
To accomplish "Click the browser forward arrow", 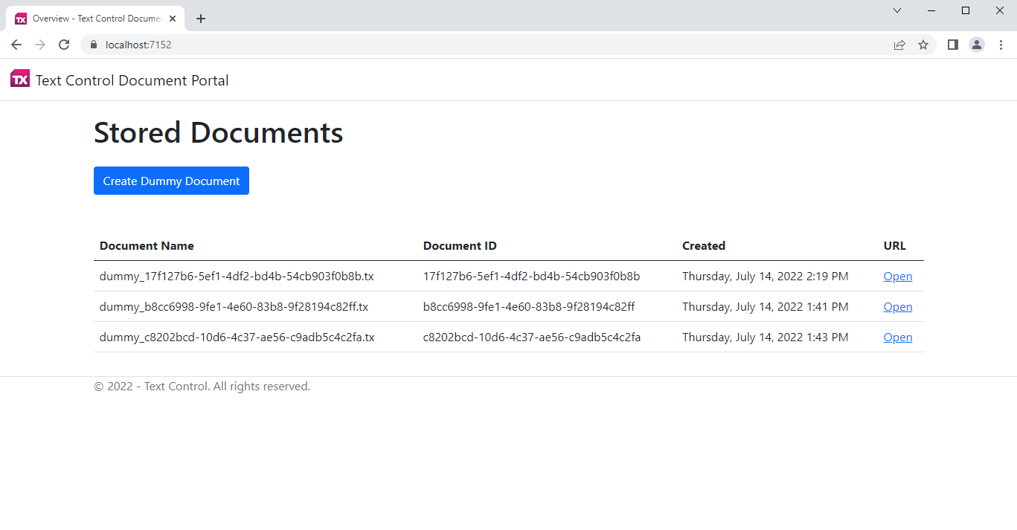I will 40,45.
